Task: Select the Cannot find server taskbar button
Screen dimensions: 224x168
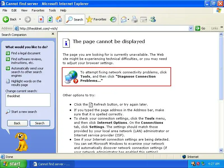Action: pos(52,164)
